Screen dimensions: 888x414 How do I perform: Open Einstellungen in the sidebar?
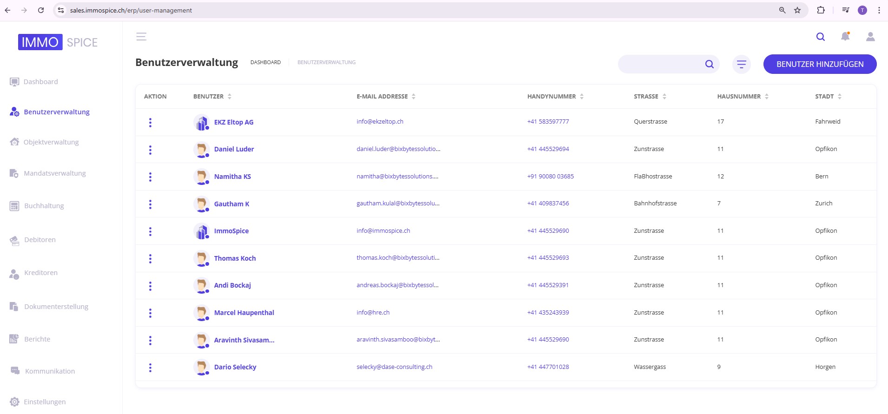coord(45,402)
